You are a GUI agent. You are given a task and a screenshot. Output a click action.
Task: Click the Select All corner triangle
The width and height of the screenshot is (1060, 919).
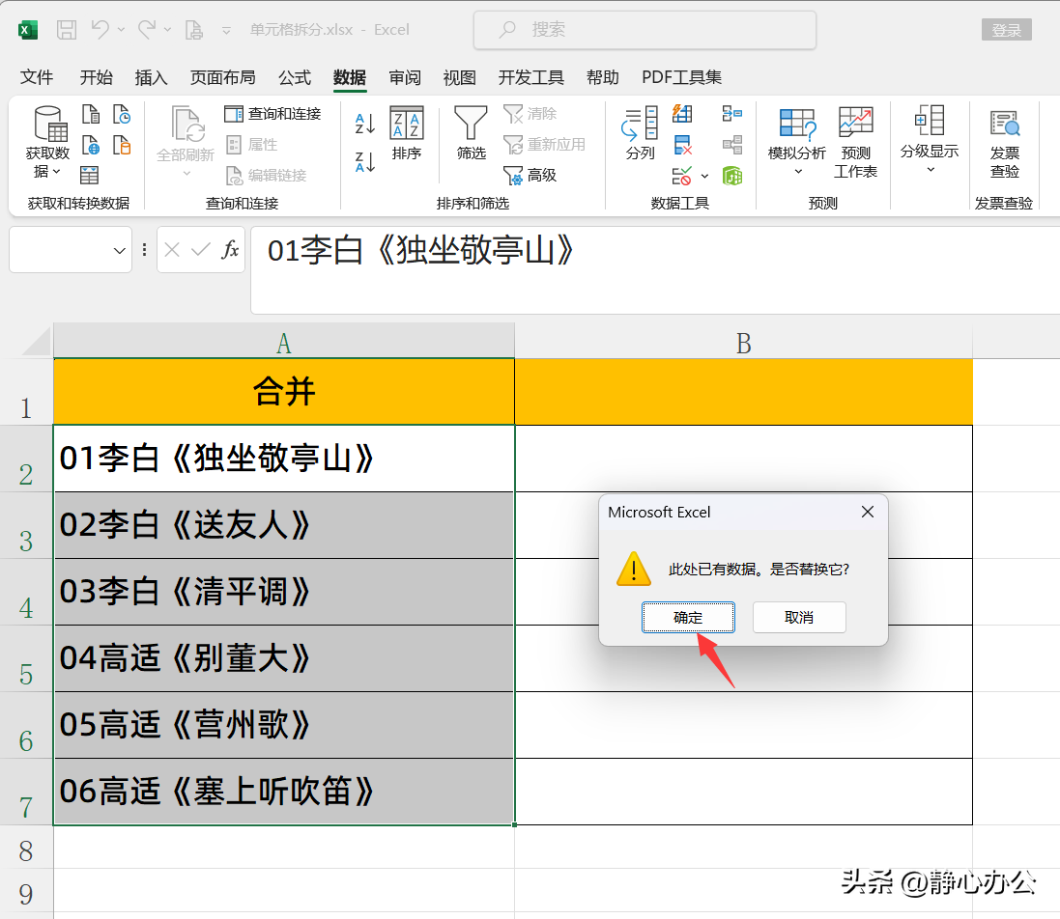click(x=37, y=341)
